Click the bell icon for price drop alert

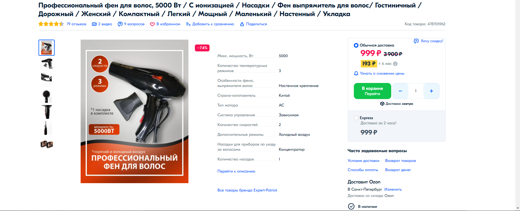[356, 73]
